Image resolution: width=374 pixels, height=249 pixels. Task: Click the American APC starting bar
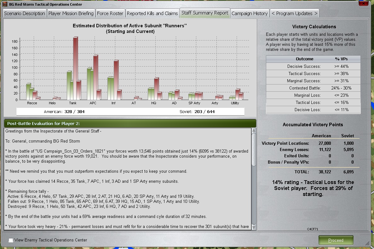pyautogui.click(x=89, y=84)
